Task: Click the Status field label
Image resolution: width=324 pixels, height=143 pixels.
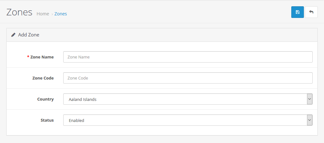Action: [x=47, y=120]
